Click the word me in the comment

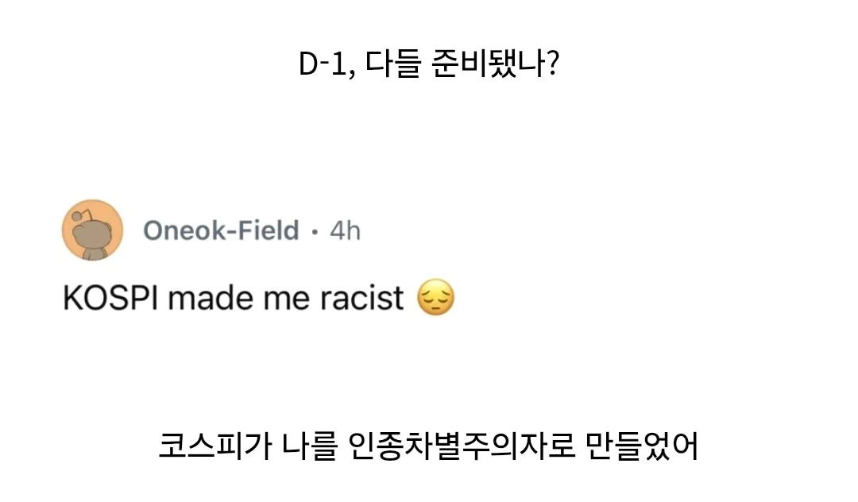[x=288, y=299]
